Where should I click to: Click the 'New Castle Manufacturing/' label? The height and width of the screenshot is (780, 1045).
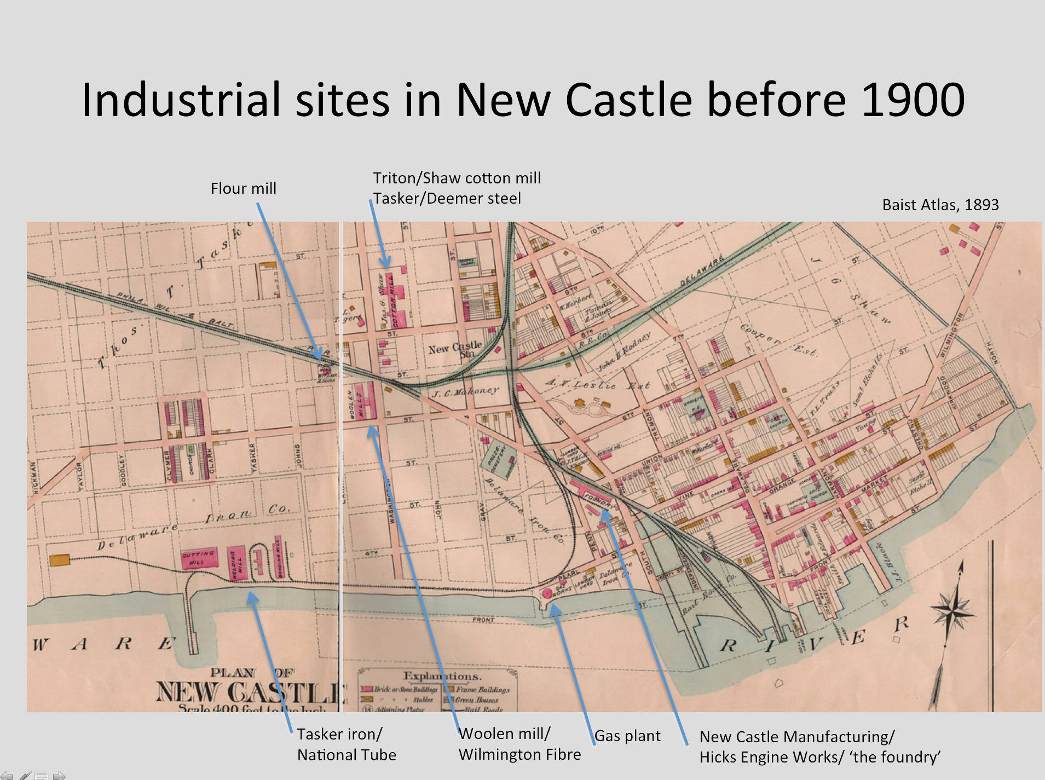point(797,737)
